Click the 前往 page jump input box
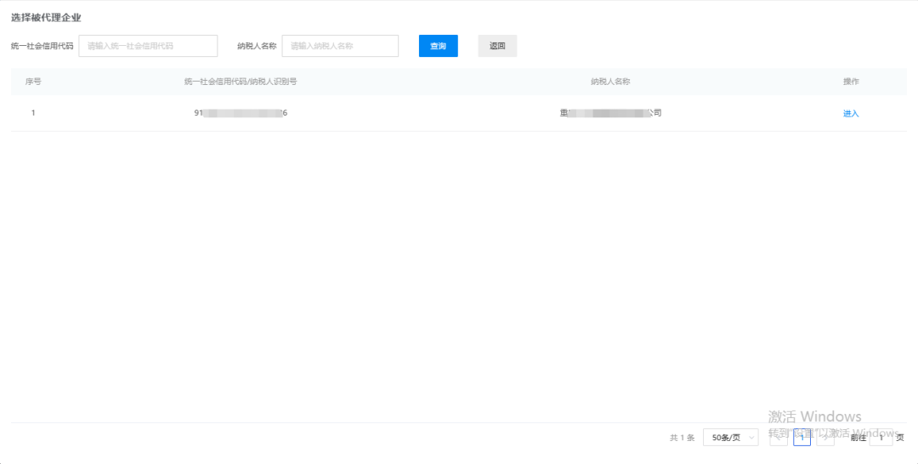The image size is (918, 464). click(x=881, y=438)
